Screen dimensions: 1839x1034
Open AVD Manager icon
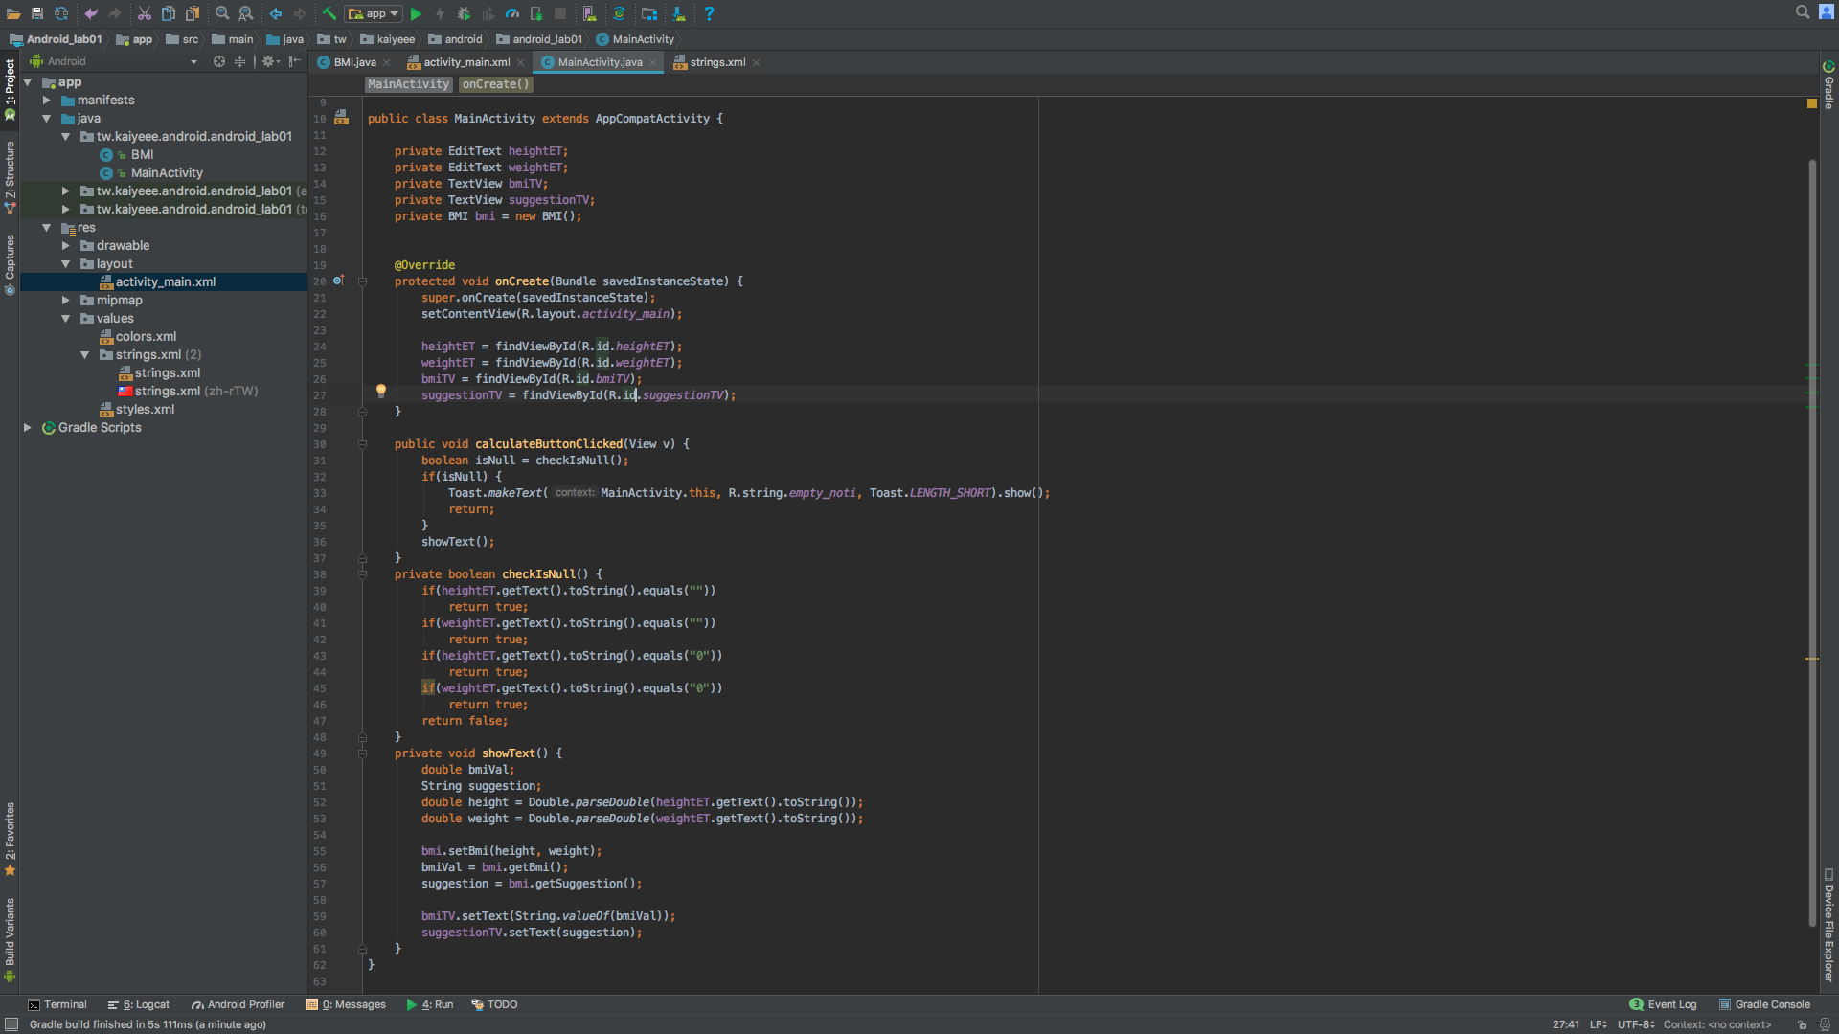(590, 13)
